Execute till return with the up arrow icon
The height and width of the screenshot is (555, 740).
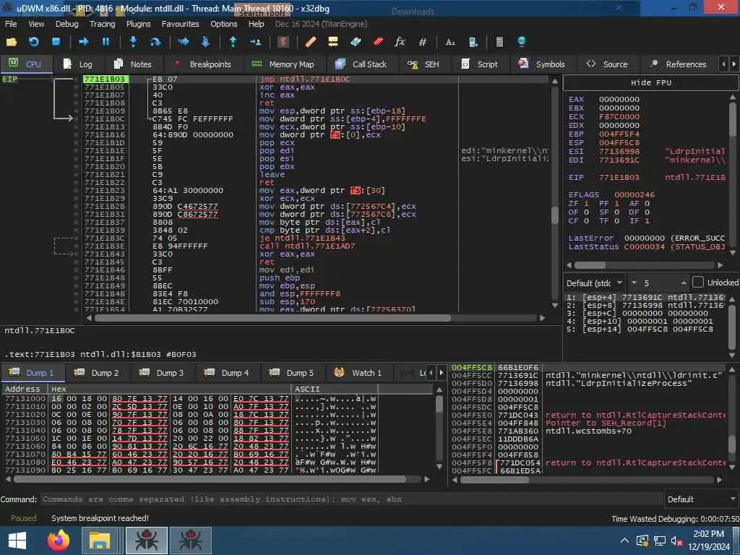233,42
